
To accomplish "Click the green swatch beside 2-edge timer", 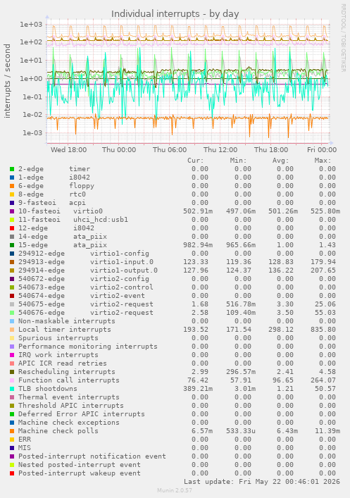I will (12, 169).
